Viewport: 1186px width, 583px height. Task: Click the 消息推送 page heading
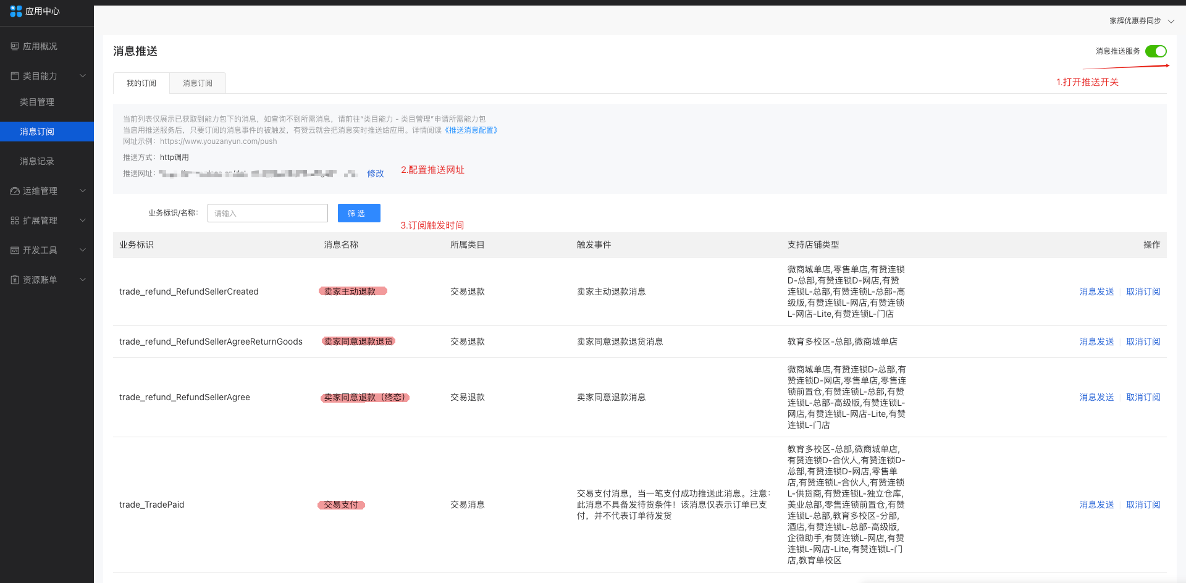click(135, 51)
